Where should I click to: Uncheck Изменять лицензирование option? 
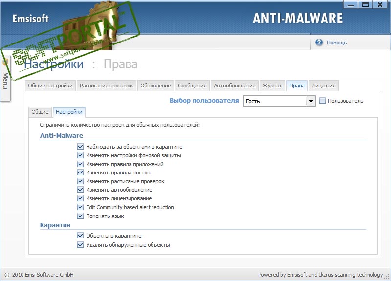coord(80,198)
